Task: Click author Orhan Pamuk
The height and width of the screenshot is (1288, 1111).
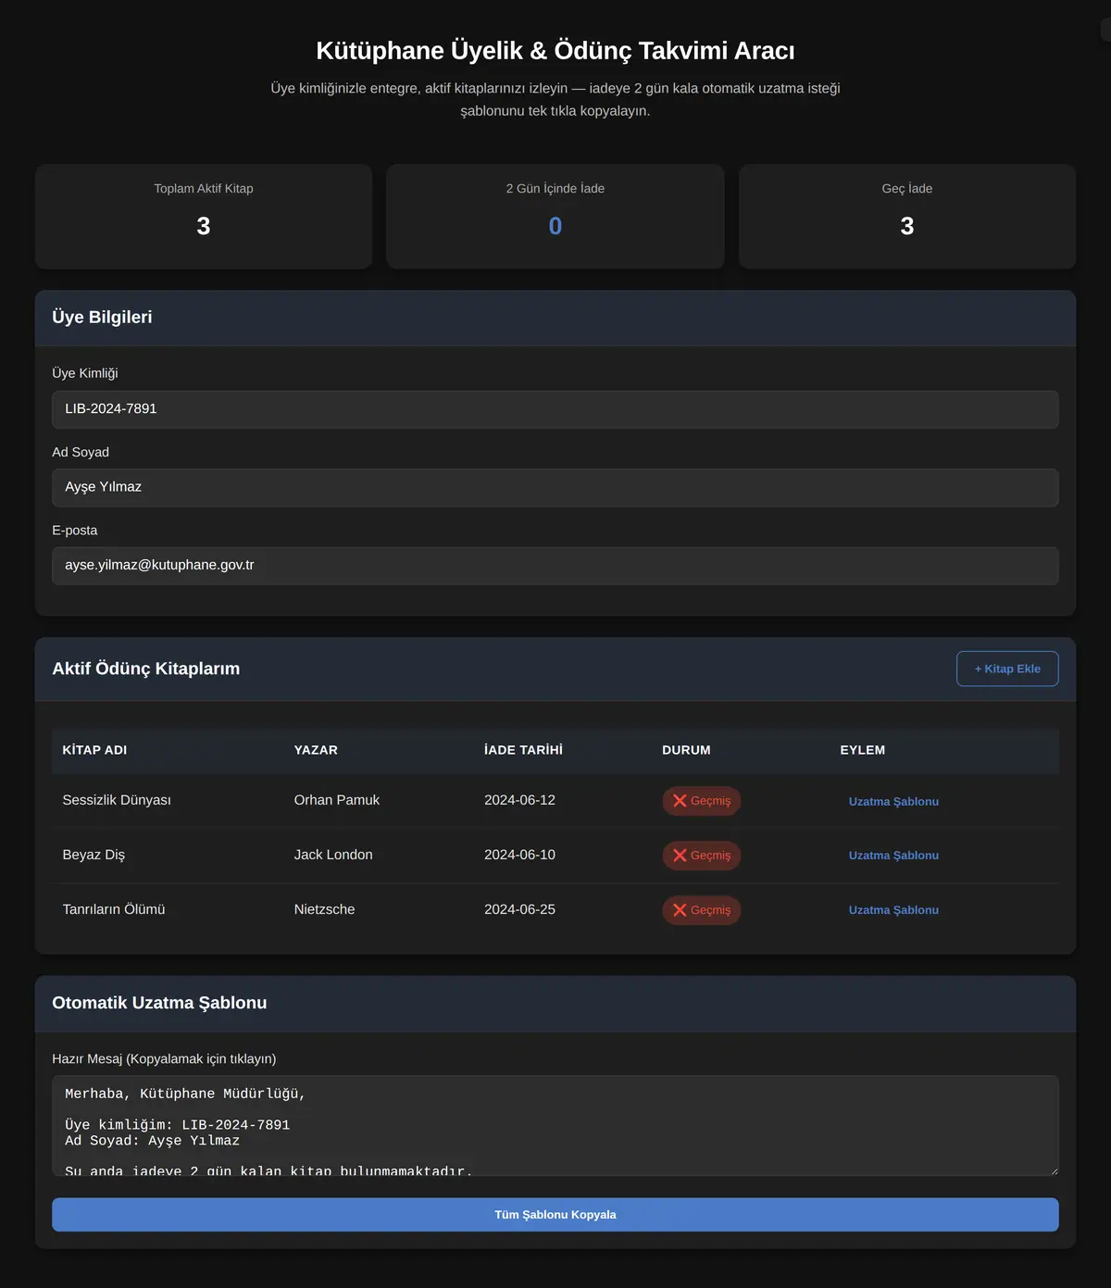Action: coord(337,800)
